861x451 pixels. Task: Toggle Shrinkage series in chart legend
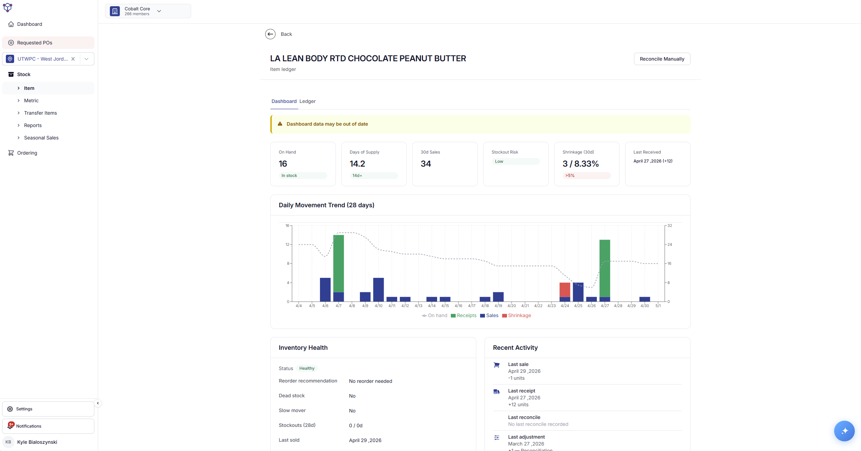(x=517, y=315)
